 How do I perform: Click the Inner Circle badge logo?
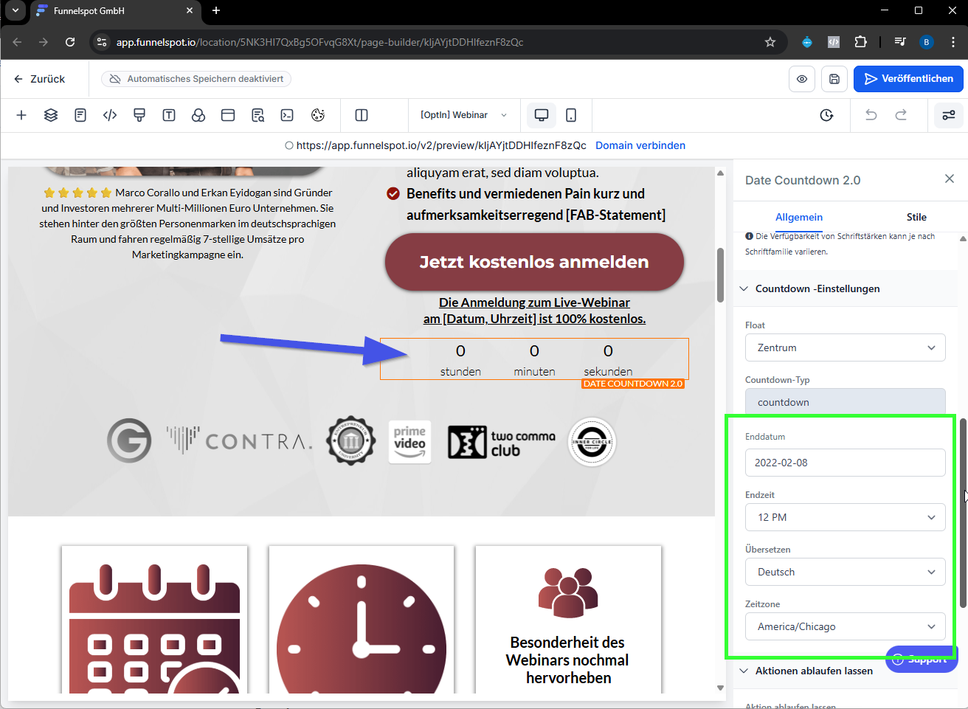point(592,442)
